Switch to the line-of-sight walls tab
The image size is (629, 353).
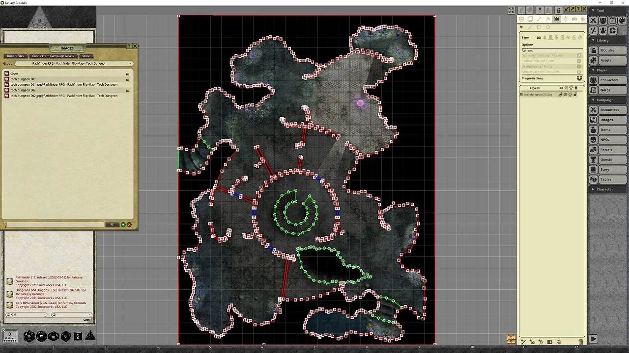coord(556,19)
